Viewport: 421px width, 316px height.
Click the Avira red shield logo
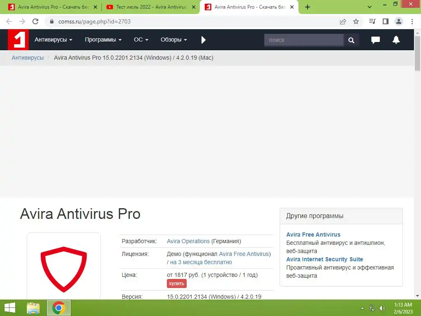[x=64, y=269]
